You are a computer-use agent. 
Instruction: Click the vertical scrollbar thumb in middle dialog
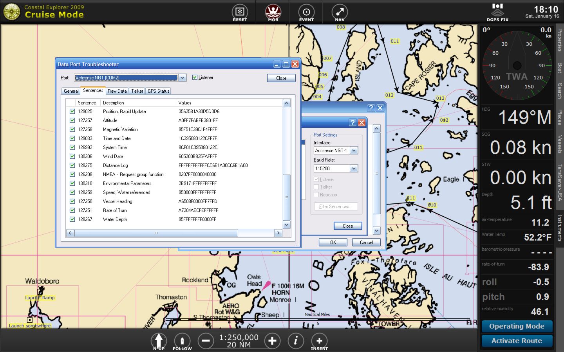[376, 173]
